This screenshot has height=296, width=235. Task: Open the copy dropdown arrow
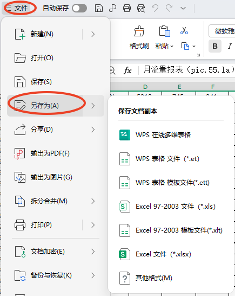point(194,46)
